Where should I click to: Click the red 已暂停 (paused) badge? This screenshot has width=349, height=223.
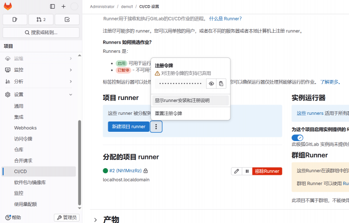[123, 70]
